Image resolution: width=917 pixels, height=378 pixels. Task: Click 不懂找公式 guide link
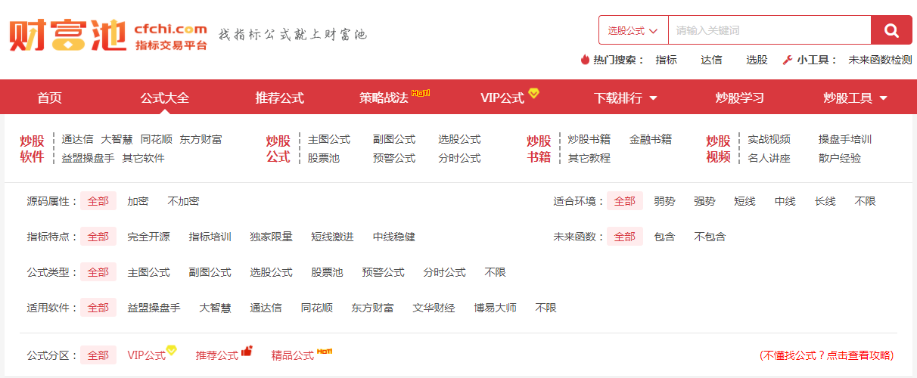pyautogui.click(x=827, y=355)
